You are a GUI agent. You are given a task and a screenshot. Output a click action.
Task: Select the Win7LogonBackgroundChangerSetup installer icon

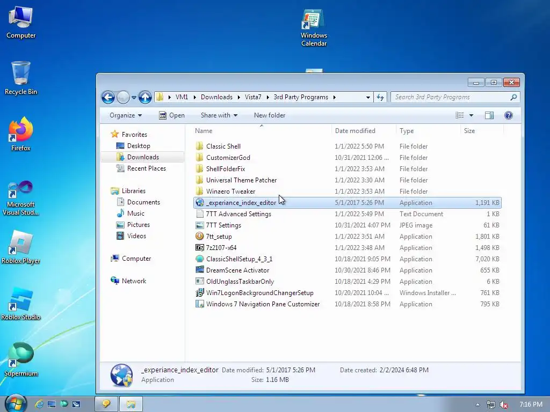point(200,292)
